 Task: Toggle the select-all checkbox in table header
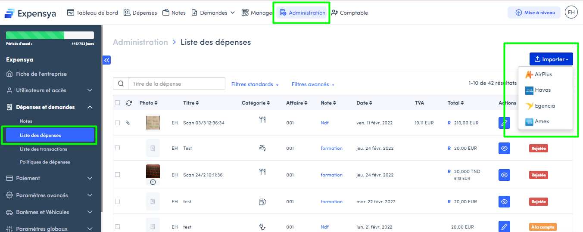coord(118,103)
